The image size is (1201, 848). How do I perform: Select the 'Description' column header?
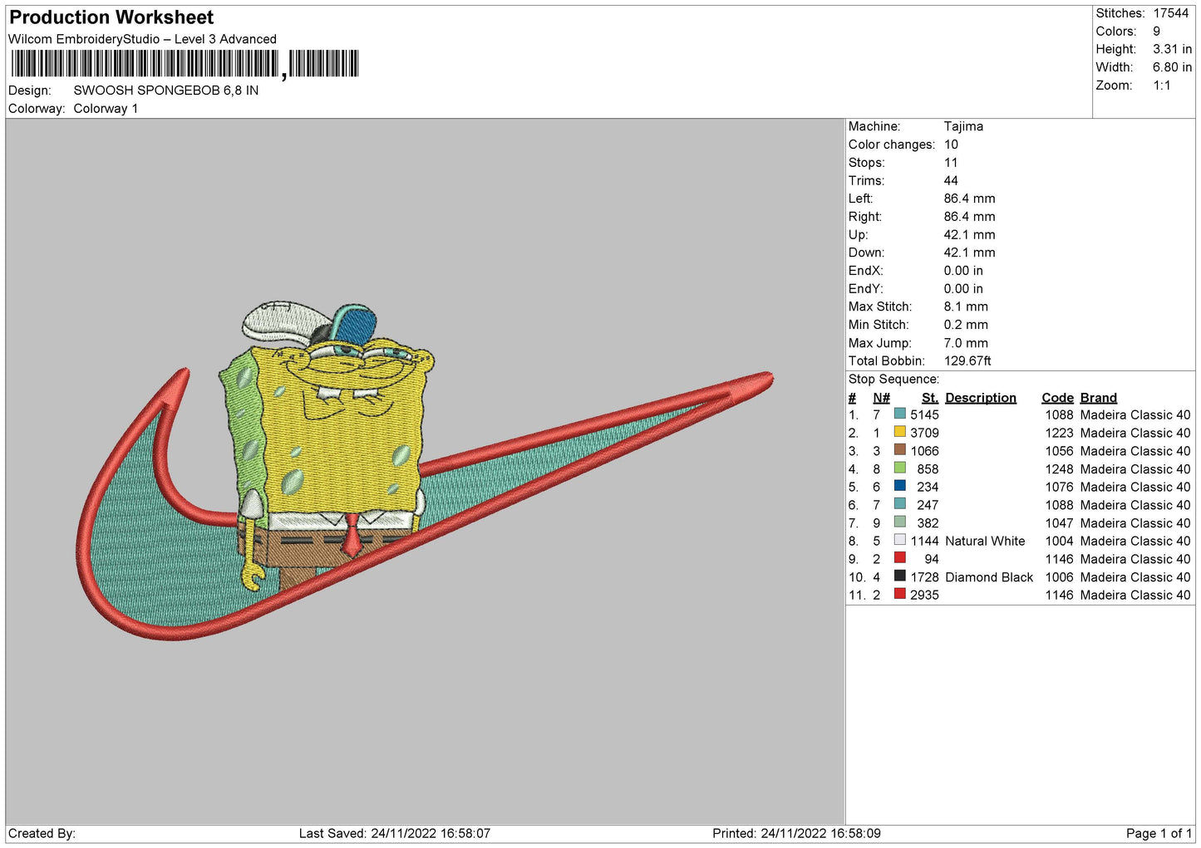coord(981,398)
